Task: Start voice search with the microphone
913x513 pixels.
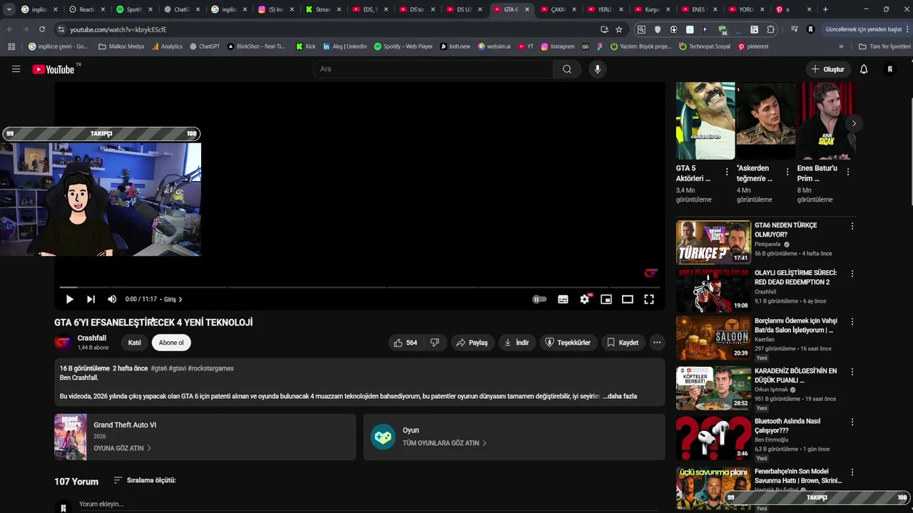Action: click(598, 69)
